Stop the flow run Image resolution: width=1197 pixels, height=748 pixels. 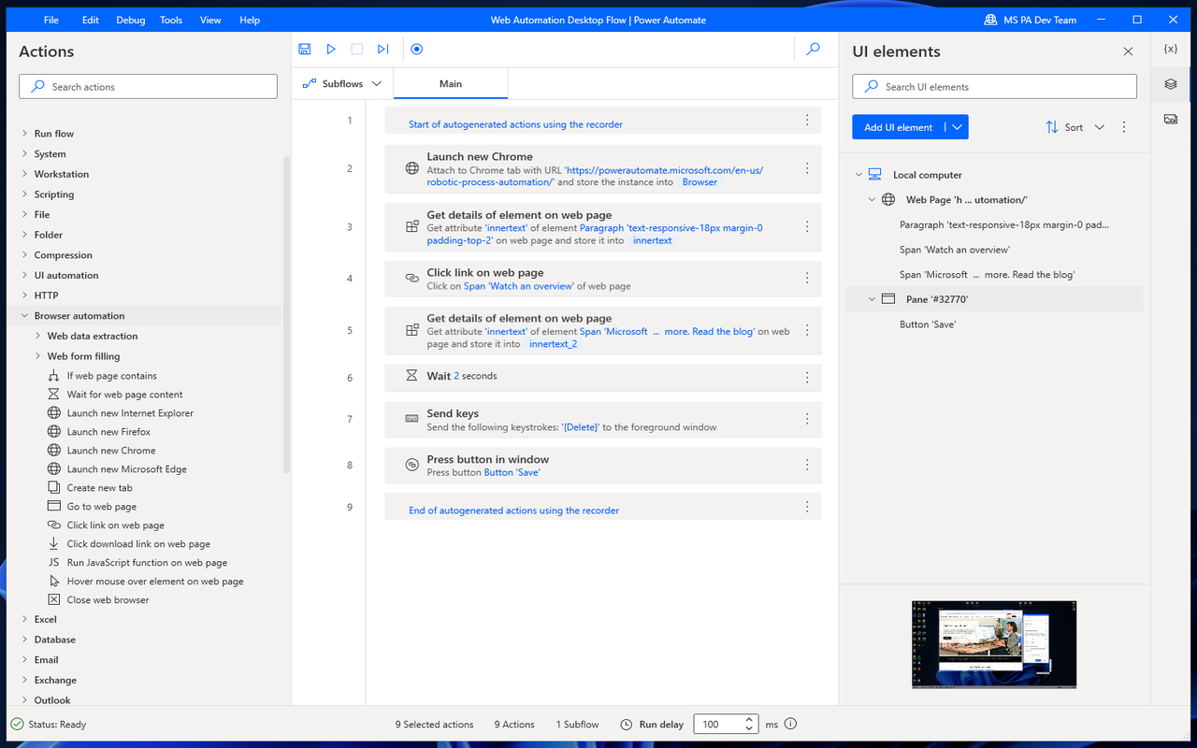[x=356, y=49]
